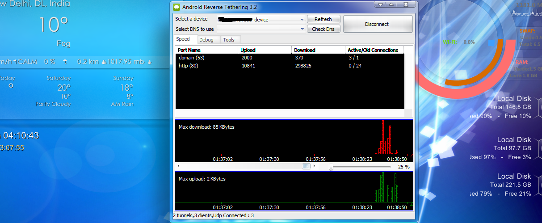The width and height of the screenshot is (542, 223).
Task: Click connections value 3 / 1
Action: pyautogui.click(x=353, y=58)
